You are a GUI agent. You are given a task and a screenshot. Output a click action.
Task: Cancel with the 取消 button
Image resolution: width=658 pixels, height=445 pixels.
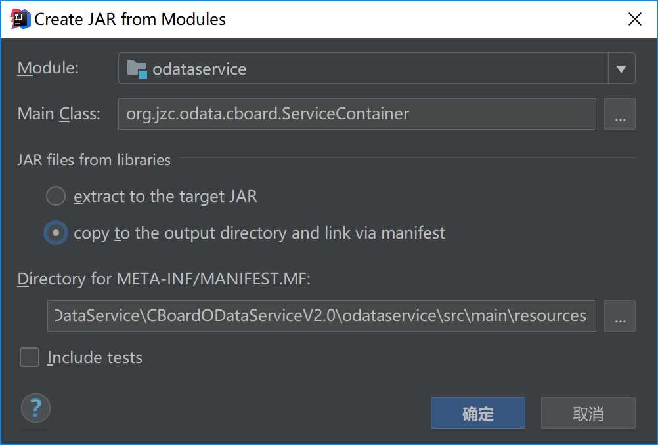[588, 413]
